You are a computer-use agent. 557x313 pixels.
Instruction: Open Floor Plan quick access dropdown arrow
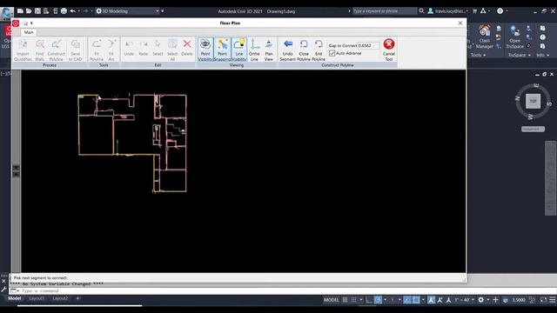[31, 23]
